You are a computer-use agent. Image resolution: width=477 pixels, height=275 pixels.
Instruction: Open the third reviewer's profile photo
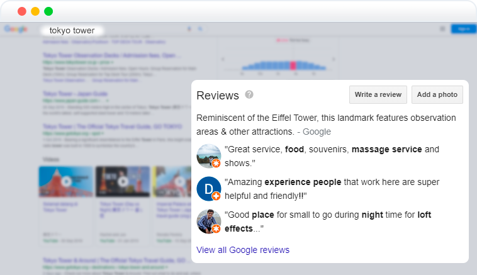[x=209, y=221]
